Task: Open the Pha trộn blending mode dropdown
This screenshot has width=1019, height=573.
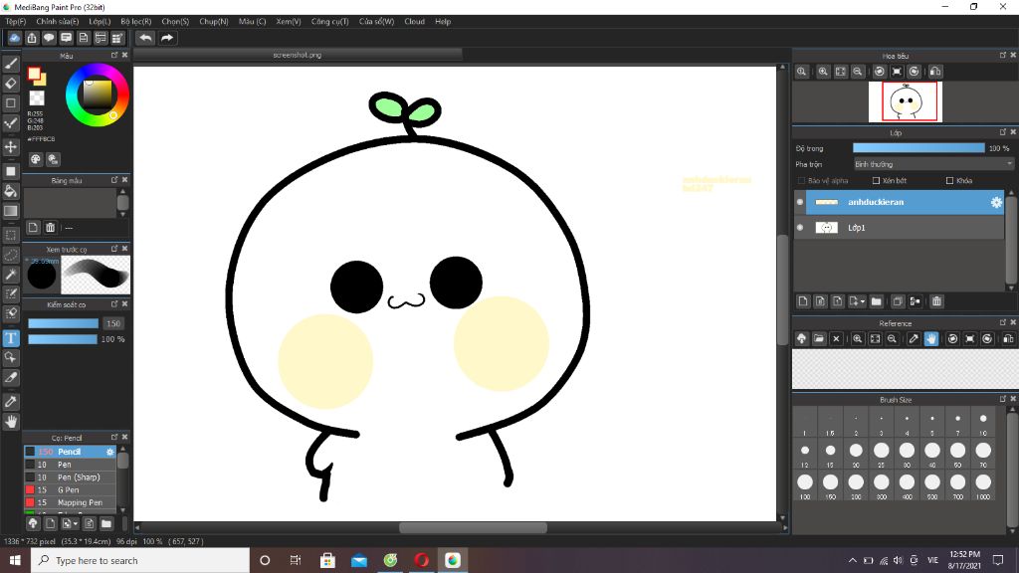Action: tap(932, 164)
